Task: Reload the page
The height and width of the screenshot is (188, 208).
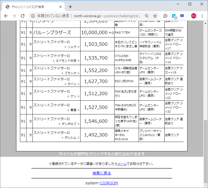Action: pyautogui.click(x=23, y=16)
